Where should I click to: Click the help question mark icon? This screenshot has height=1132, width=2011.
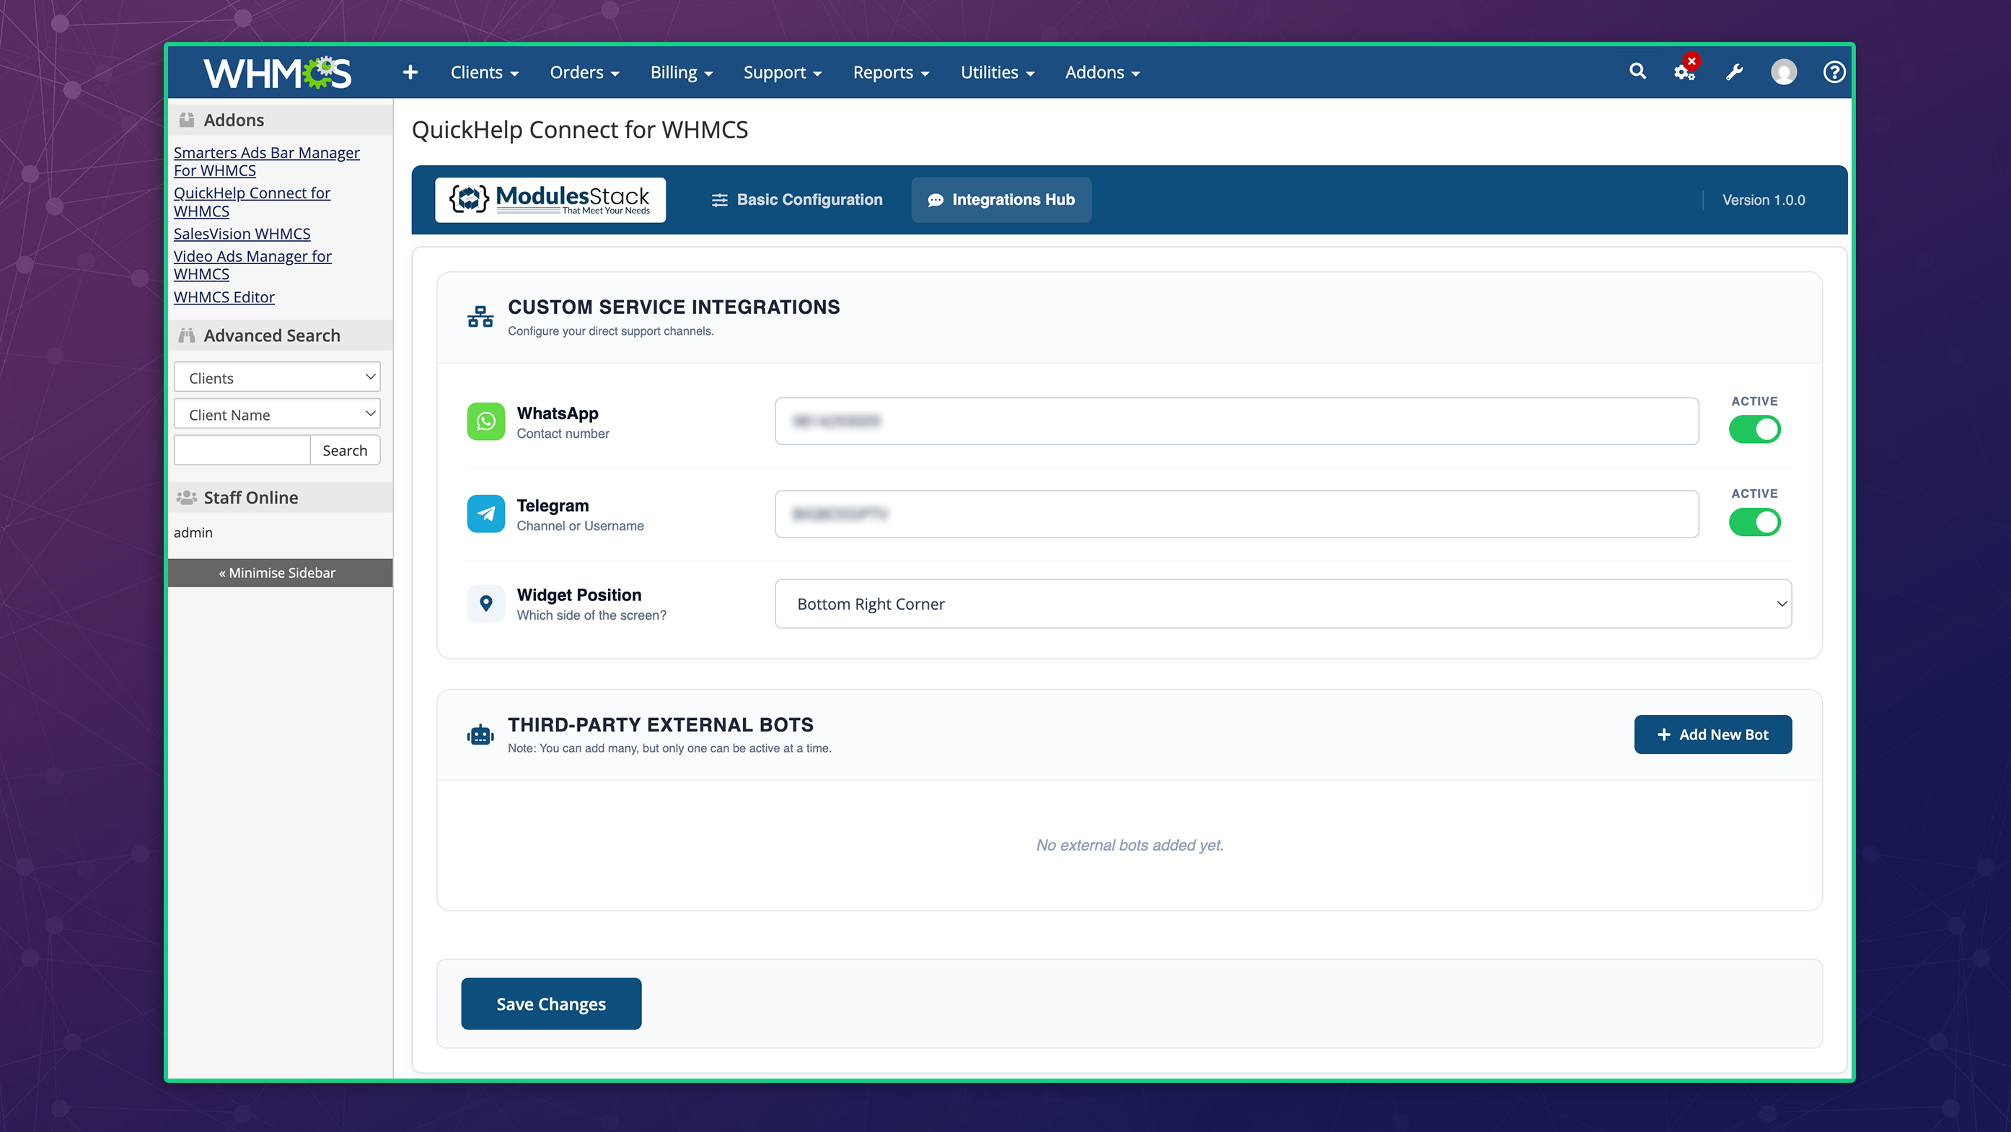(1834, 72)
